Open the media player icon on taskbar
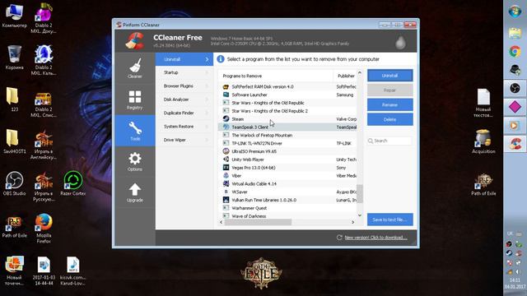 tap(515, 125)
